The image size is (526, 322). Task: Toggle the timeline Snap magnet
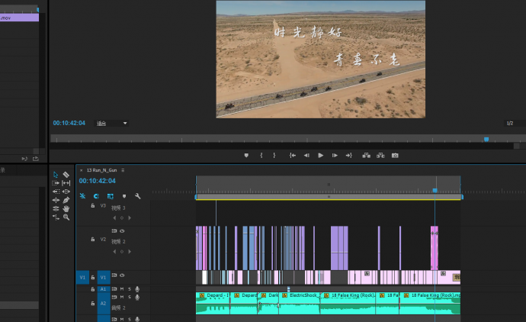point(97,196)
